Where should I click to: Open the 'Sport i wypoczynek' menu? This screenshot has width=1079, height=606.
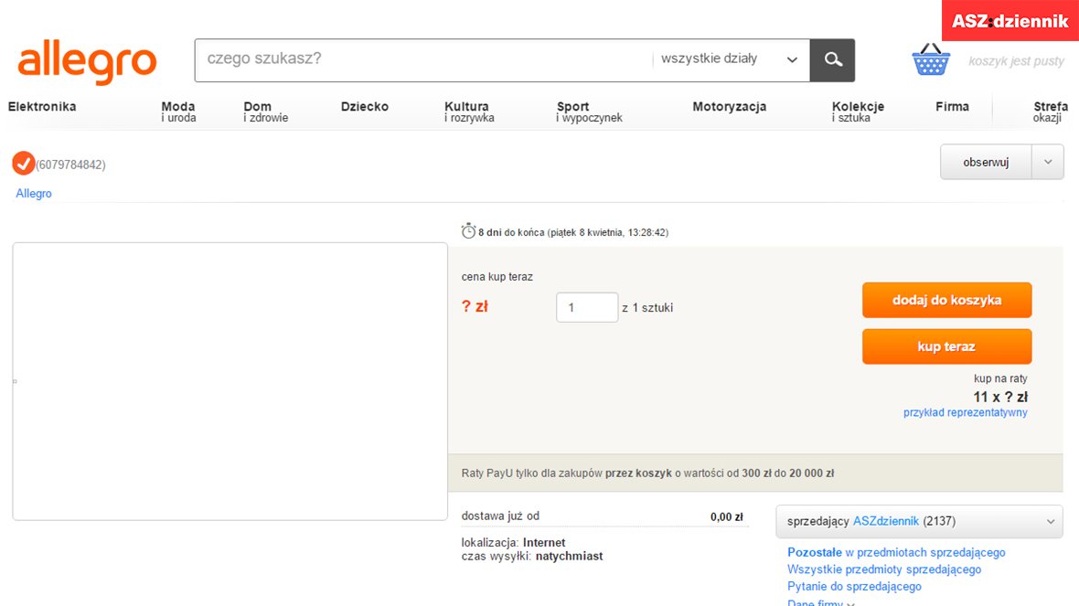point(589,112)
